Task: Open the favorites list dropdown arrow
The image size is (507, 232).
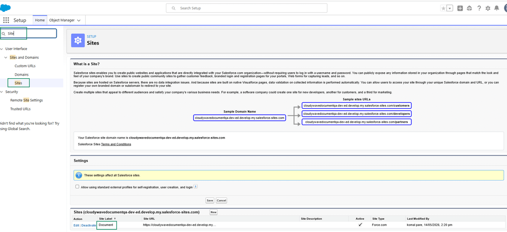Action: click(450, 8)
